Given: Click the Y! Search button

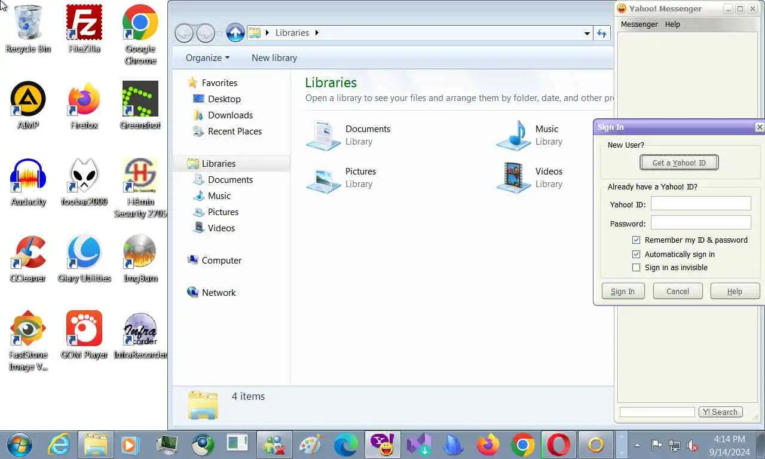Looking at the screenshot, I should (x=720, y=412).
